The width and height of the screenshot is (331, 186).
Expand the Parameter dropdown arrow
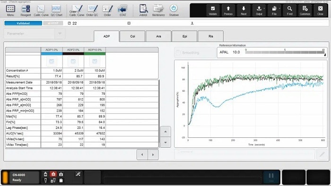click(60, 34)
